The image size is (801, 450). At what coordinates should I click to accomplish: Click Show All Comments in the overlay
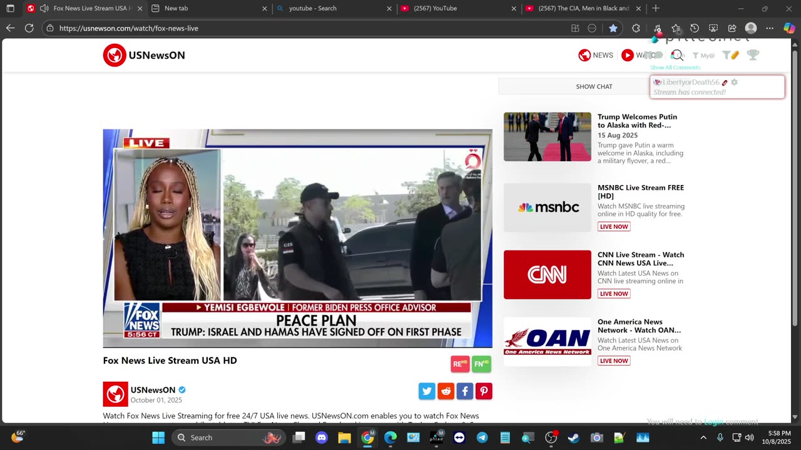(675, 67)
